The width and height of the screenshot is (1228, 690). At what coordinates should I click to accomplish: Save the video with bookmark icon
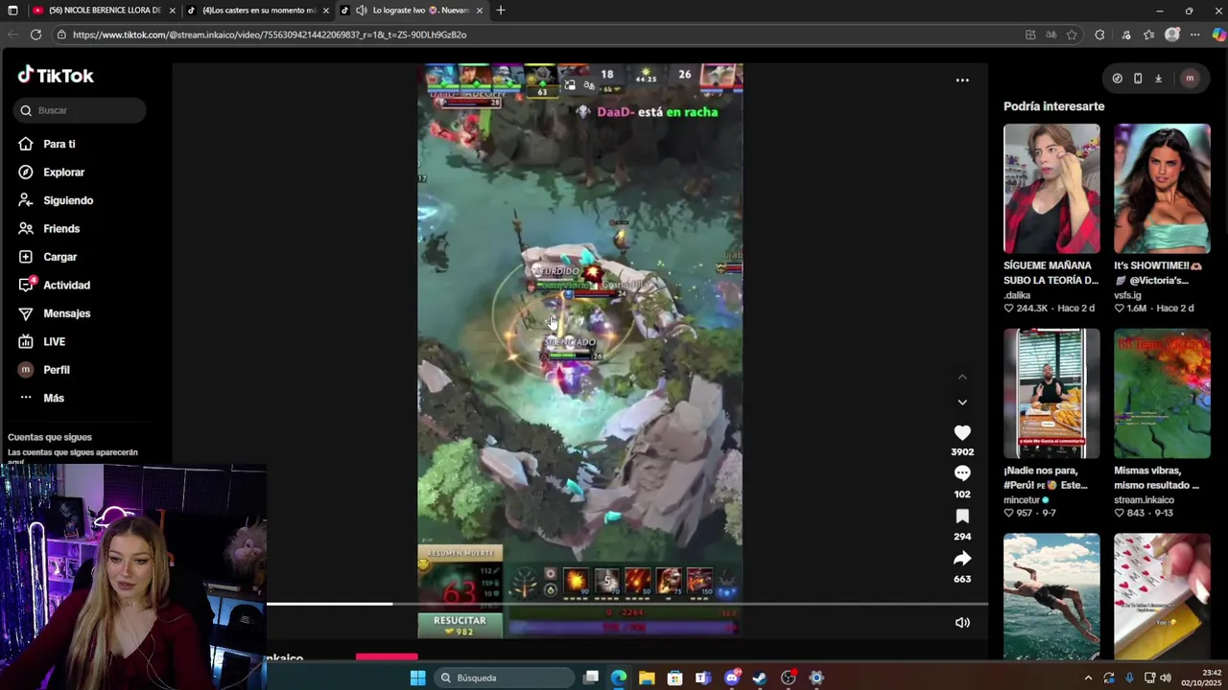pyautogui.click(x=962, y=517)
